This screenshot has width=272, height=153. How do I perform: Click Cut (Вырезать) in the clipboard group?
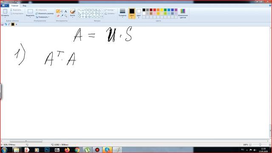(x=16, y=10)
